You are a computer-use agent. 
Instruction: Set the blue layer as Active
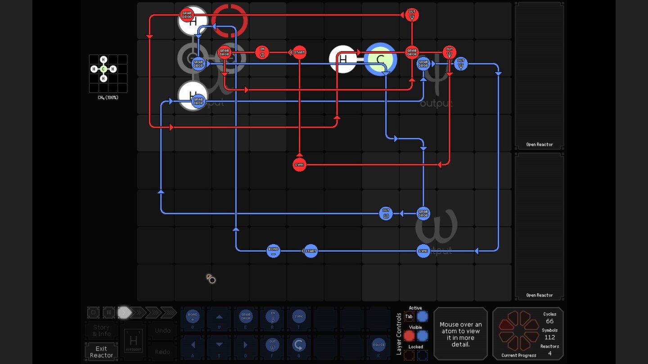coord(422,316)
